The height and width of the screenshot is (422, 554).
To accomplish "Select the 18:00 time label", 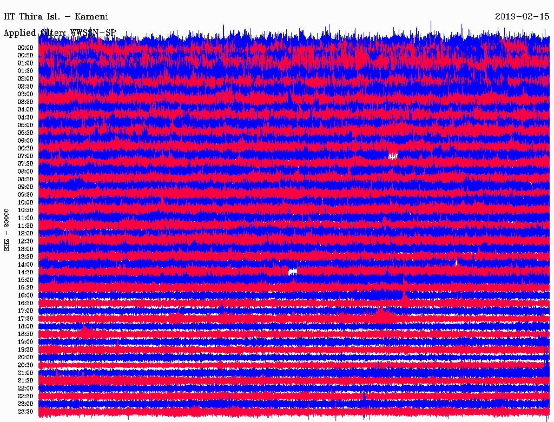I will tap(25, 326).
